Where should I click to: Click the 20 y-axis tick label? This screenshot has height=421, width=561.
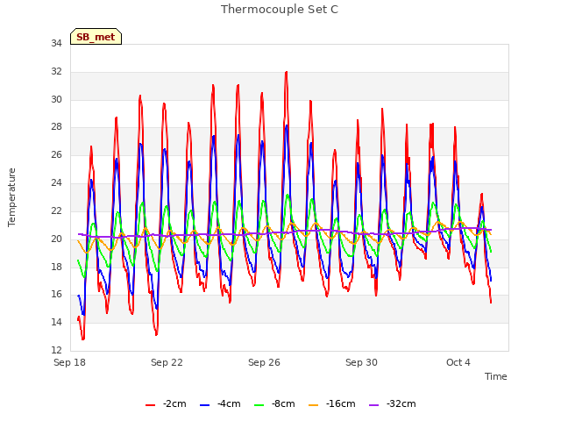point(56,239)
